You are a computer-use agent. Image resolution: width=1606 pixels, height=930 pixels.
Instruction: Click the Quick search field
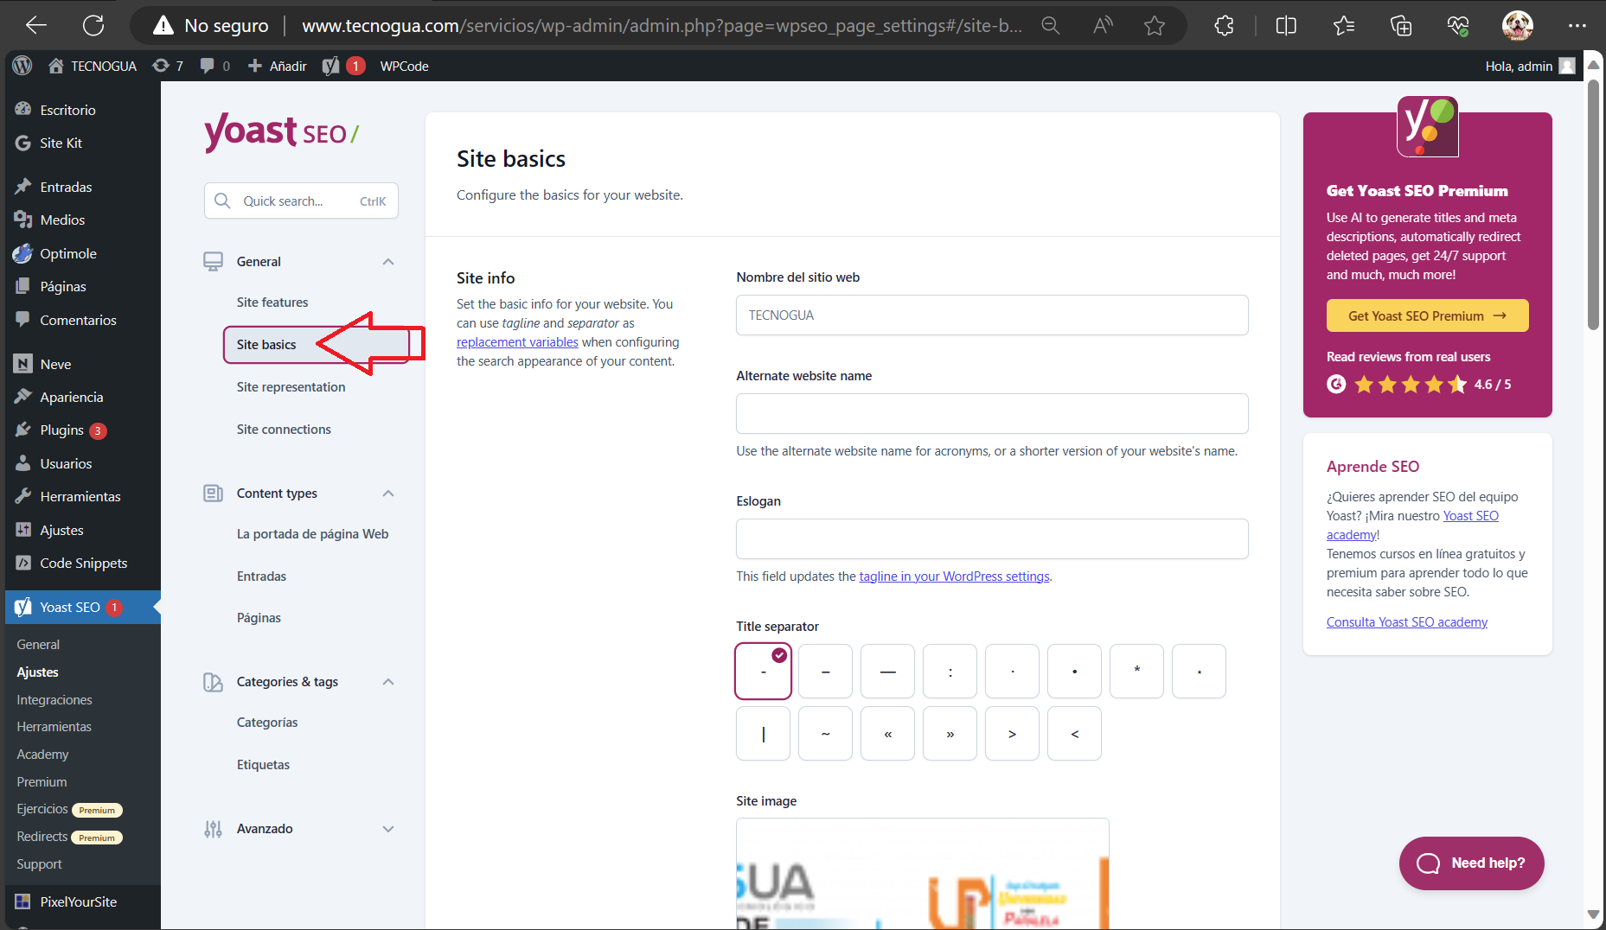(x=301, y=201)
